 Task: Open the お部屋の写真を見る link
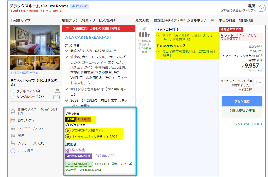(x=24, y=73)
